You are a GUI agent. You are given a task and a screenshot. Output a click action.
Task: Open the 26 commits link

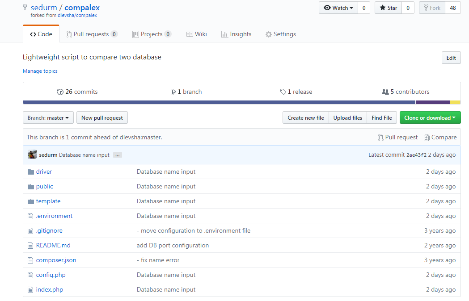pyautogui.click(x=77, y=92)
